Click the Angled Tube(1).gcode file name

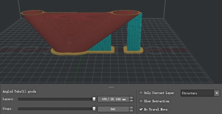click(x=20, y=92)
